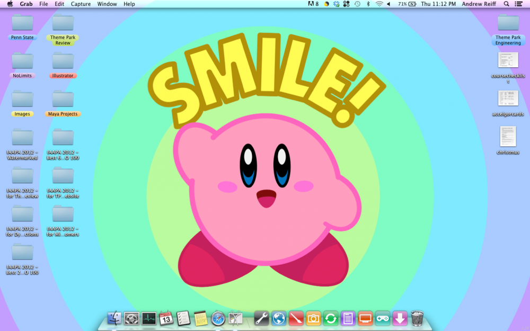Click Andrew Reiff user switcher
Viewport: 530px width, 331px height.
tap(479, 4)
